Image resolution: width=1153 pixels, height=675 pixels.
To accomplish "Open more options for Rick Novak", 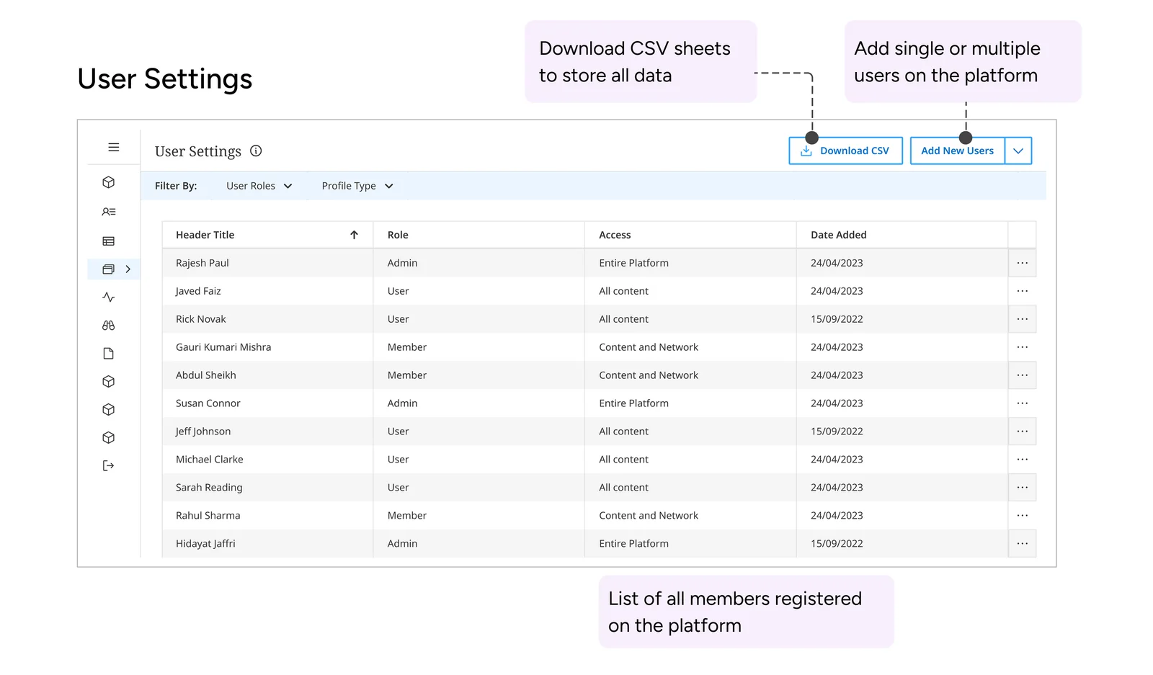I will 1022,319.
